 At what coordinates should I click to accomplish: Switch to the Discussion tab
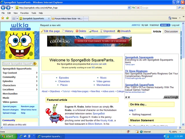click(171, 32)
